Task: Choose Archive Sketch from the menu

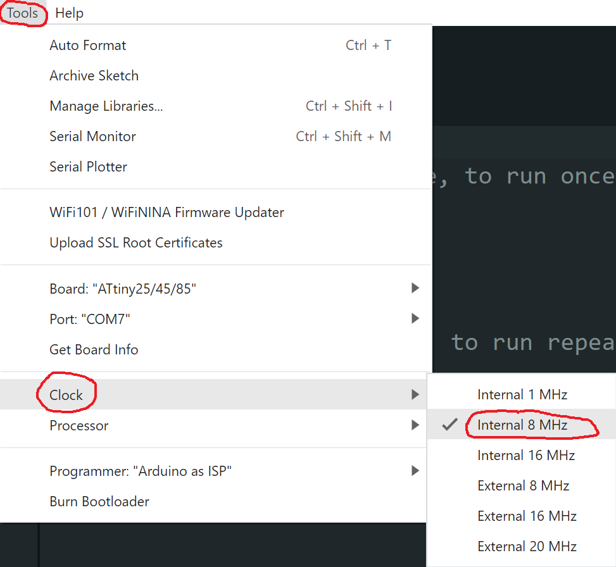Action: coord(94,76)
